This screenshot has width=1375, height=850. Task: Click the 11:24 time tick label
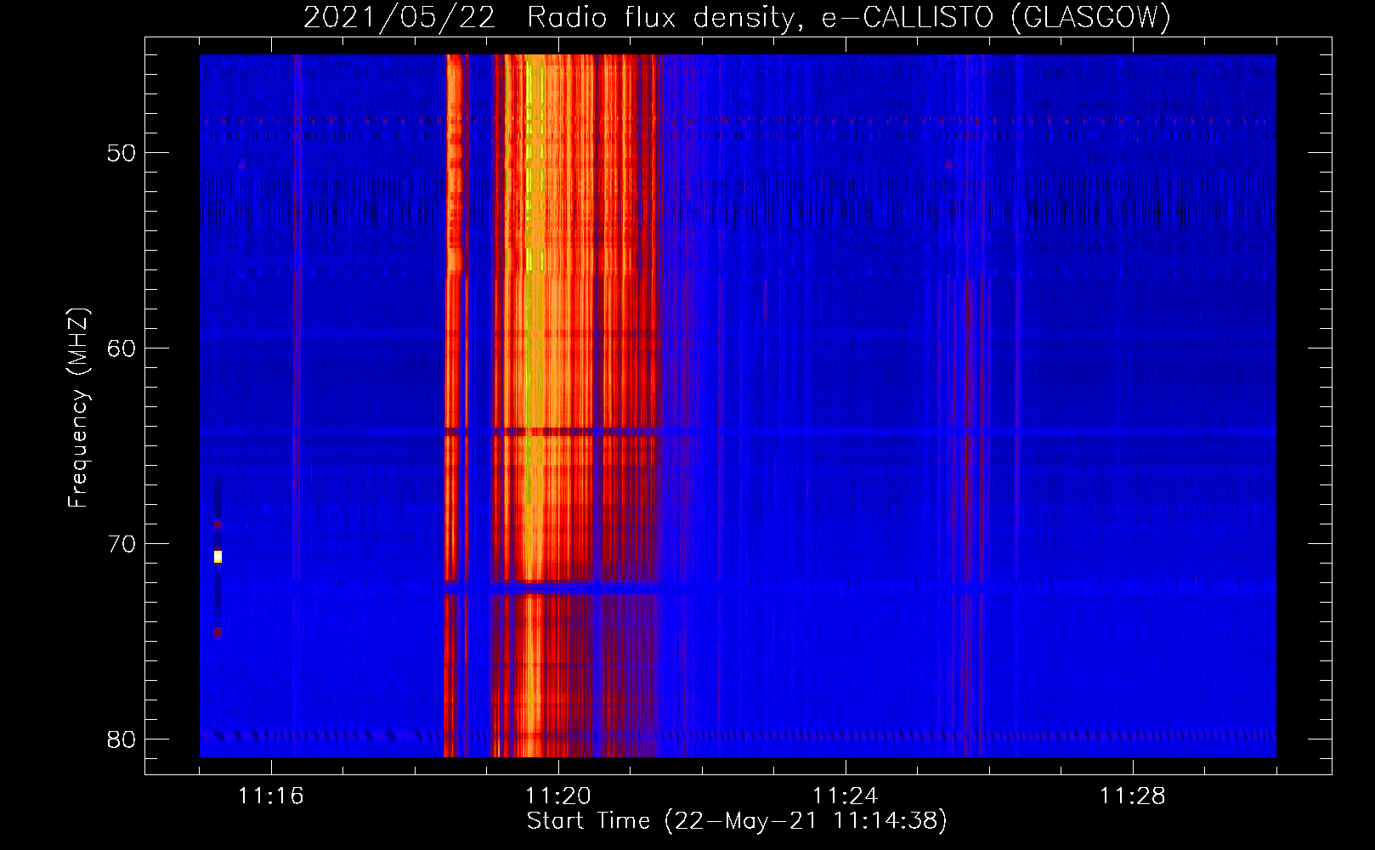(846, 796)
